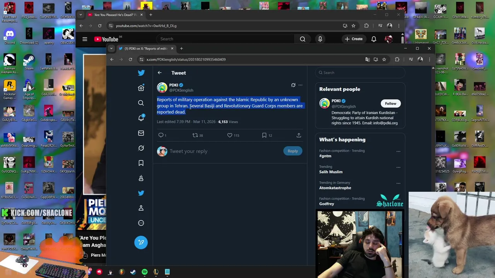Screen dimensions: 495x278
Task: Retweet the post with count 38
Action: (x=198, y=135)
